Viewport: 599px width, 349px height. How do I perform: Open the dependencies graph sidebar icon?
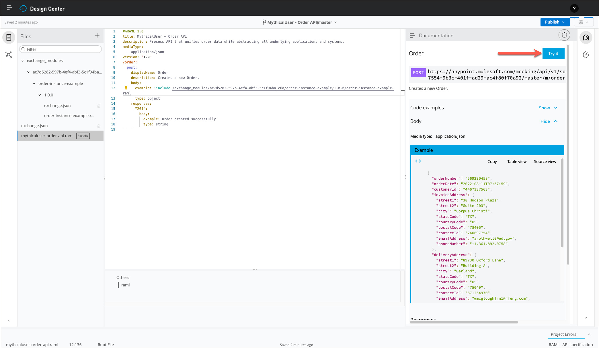[x=9, y=55]
